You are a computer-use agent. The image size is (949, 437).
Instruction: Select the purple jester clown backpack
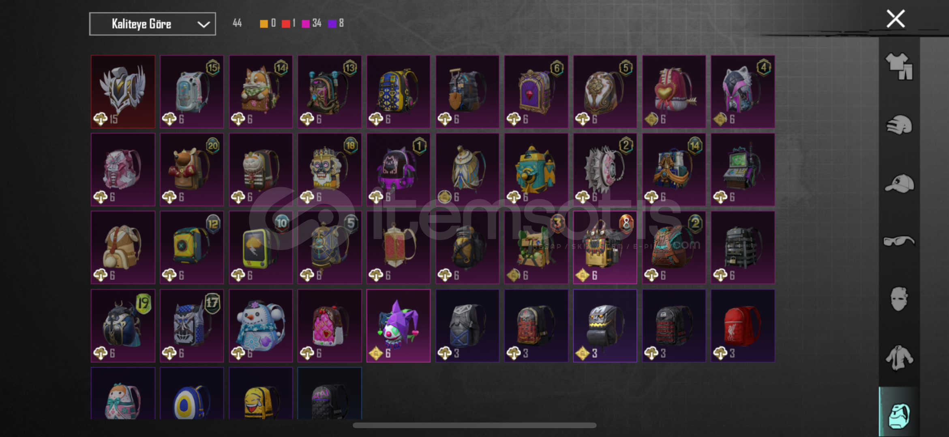click(398, 325)
